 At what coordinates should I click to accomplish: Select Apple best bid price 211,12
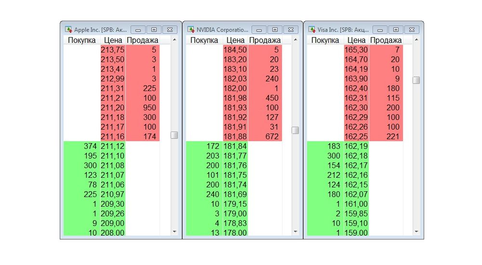112,146
